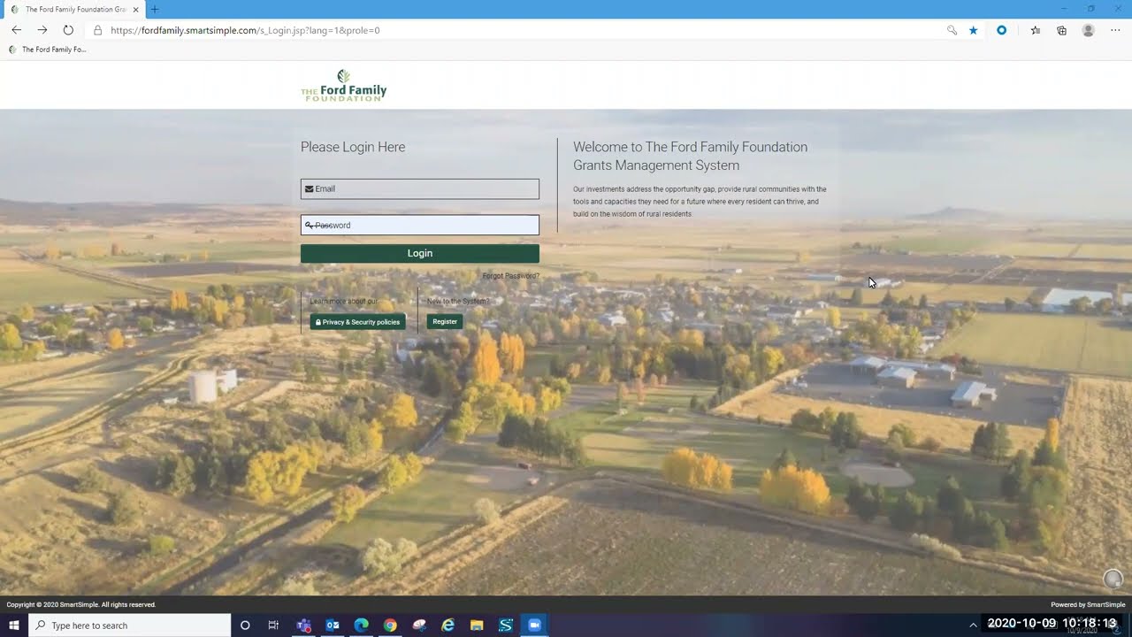
Task: Open the Collections icon
Action: 1061,30
